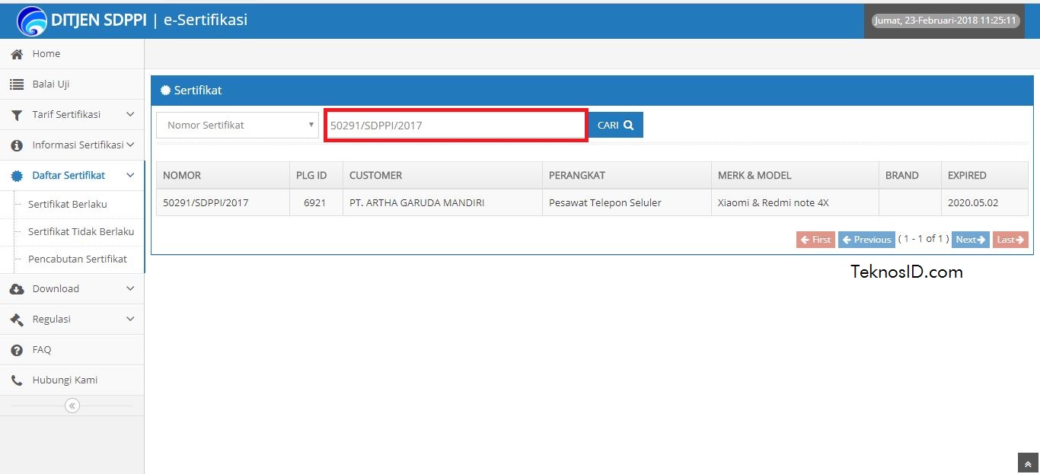Click the NOMOR column header
This screenshot has width=1040, height=474.
[x=223, y=175]
